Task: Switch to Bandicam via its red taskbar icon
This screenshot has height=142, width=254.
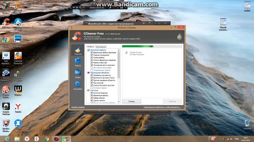Action: click(x=56, y=139)
